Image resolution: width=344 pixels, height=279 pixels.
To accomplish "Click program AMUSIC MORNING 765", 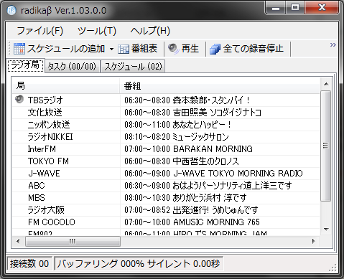I will pos(216,222).
